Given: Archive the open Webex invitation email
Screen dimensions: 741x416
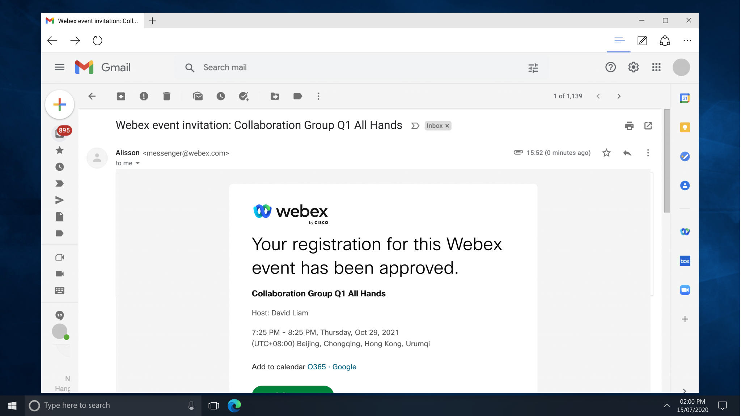Looking at the screenshot, I should click(121, 96).
